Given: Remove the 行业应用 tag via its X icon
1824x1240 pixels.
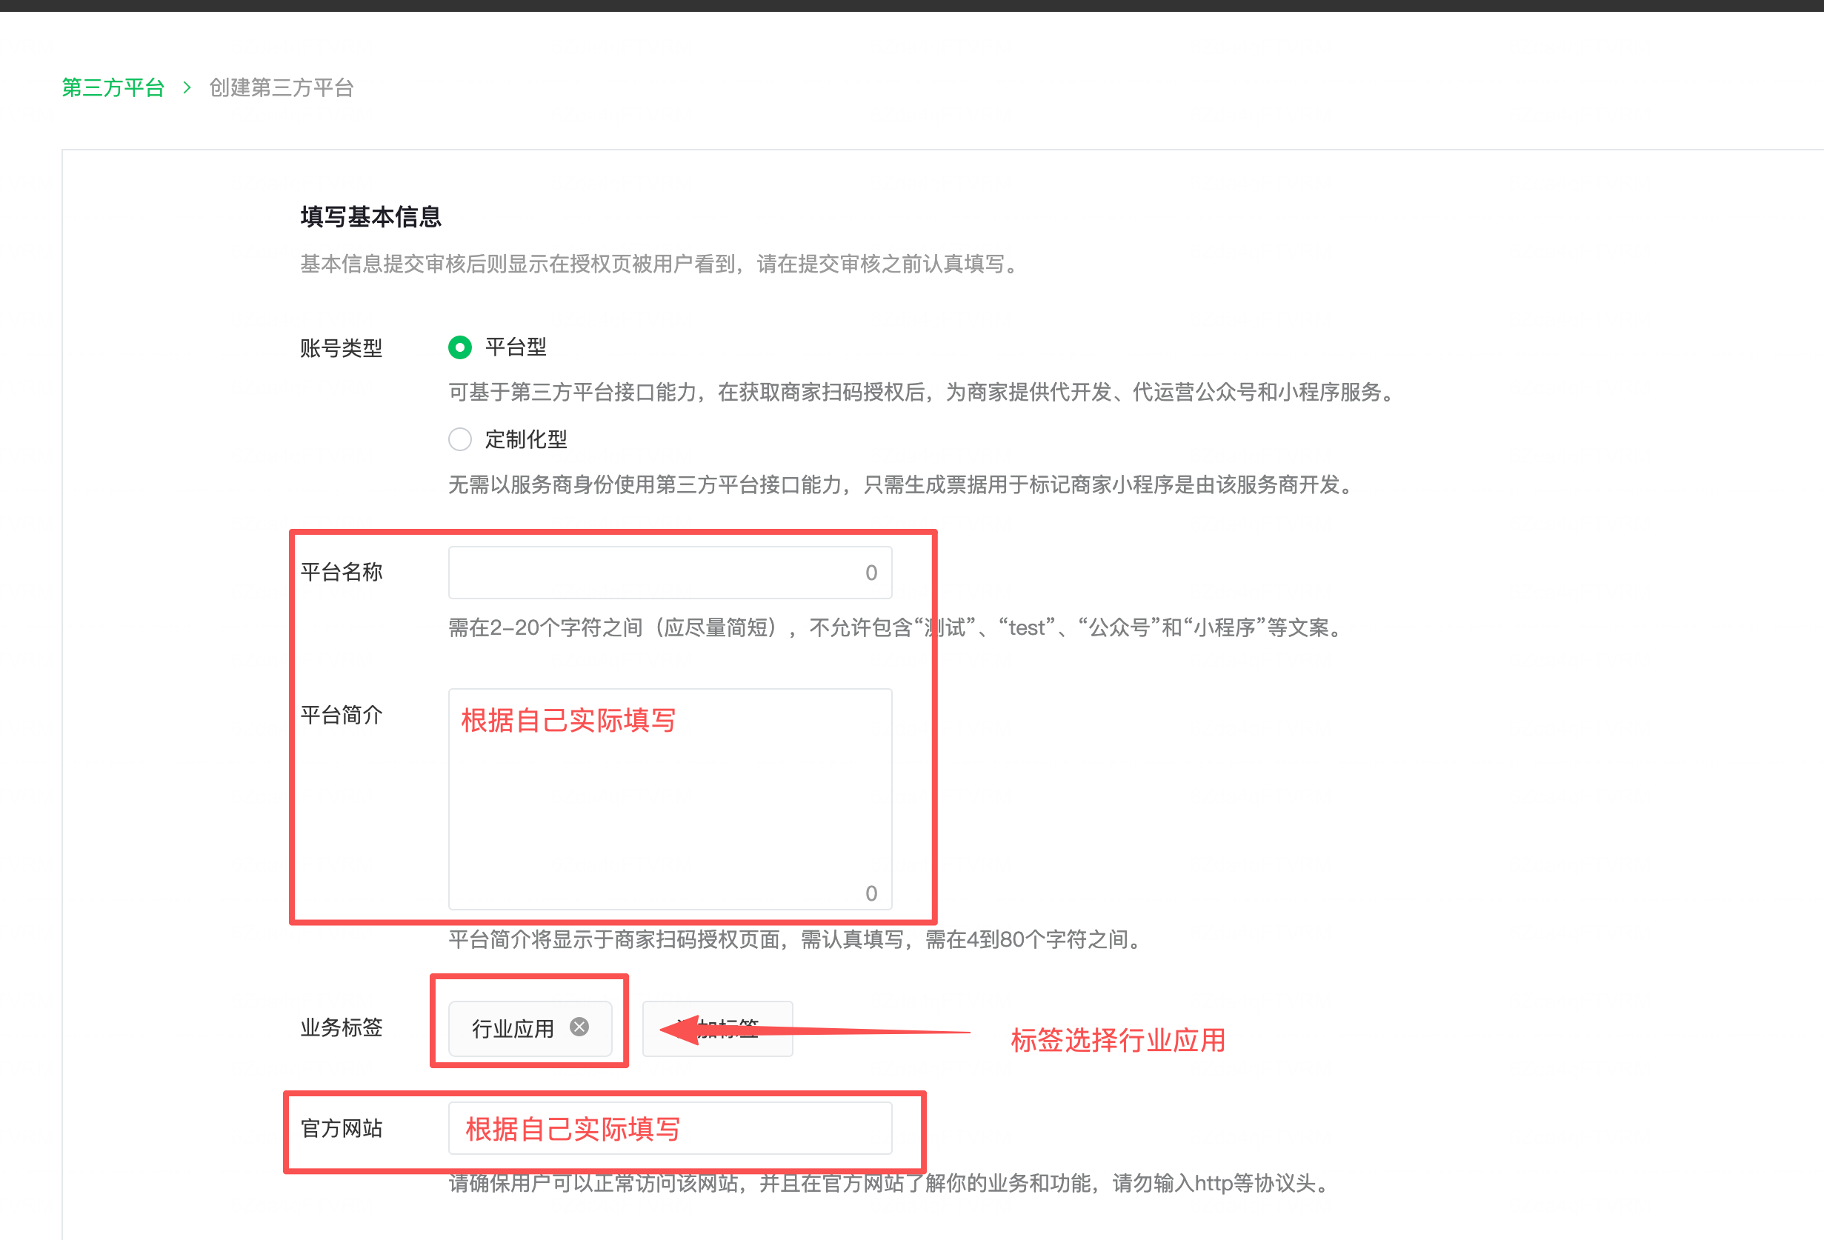Looking at the screenshot, I should [x=579, y=1027].
